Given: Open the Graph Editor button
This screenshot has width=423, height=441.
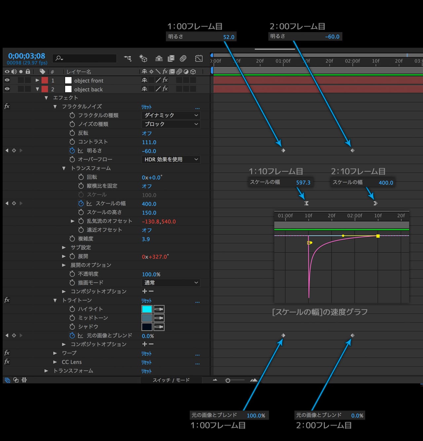Looking at the screenshot, I should [x=199, y=59].
